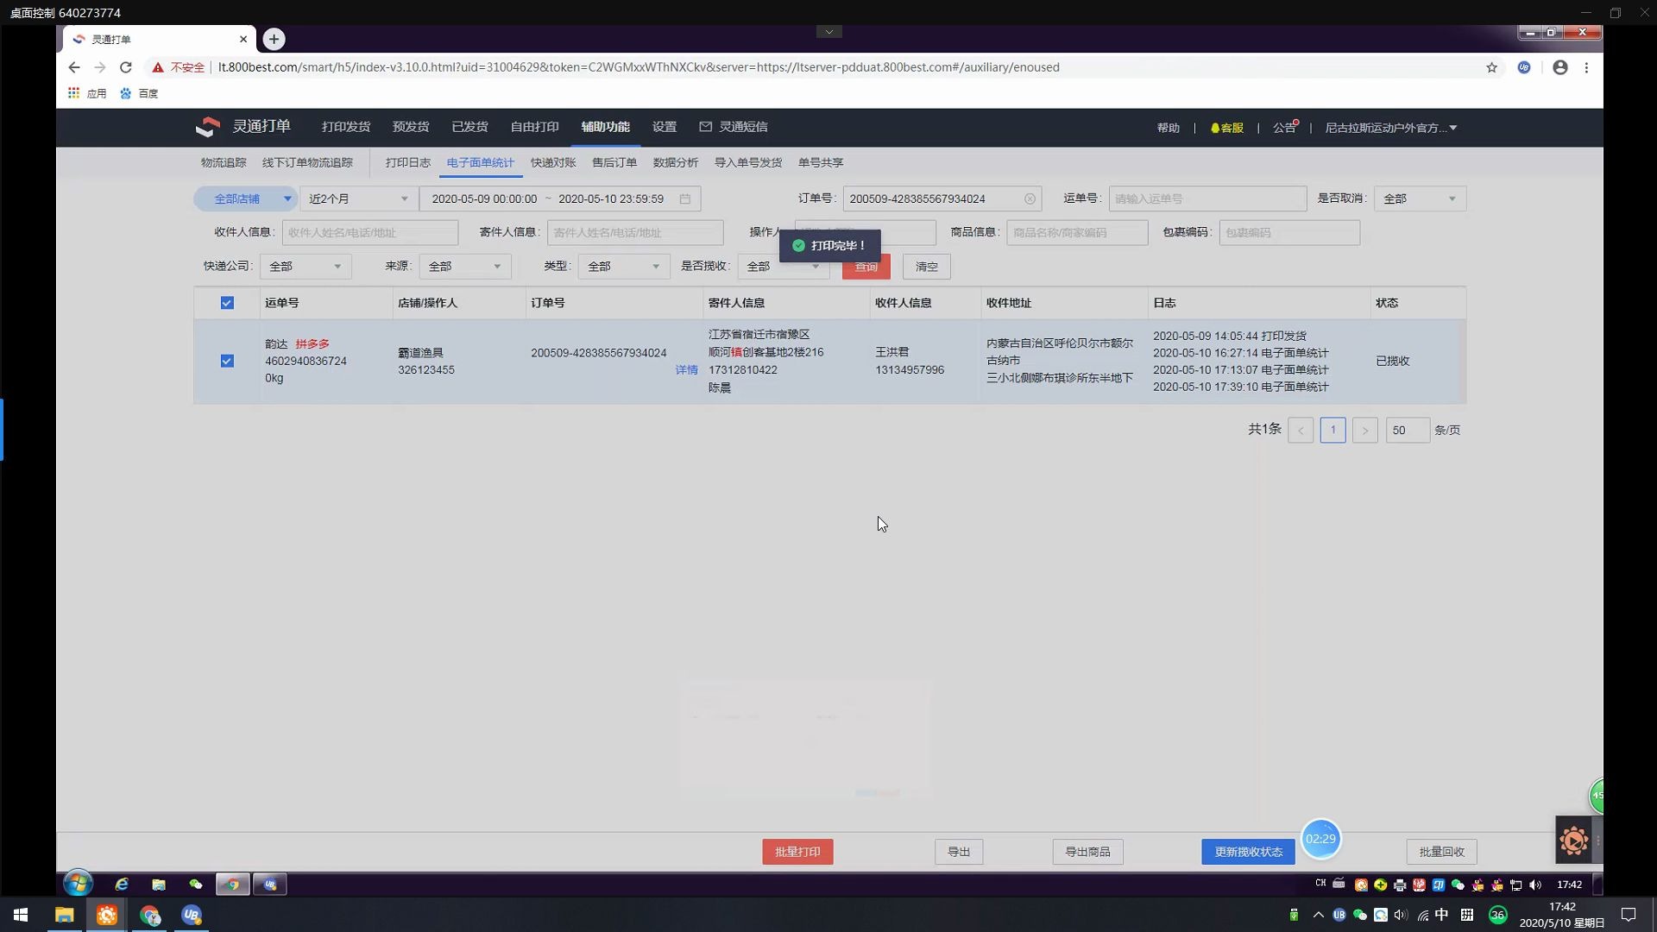Open Chrome three-dot menu
The width and height of the screenshot is (1657, 932).
point(1586,67)
